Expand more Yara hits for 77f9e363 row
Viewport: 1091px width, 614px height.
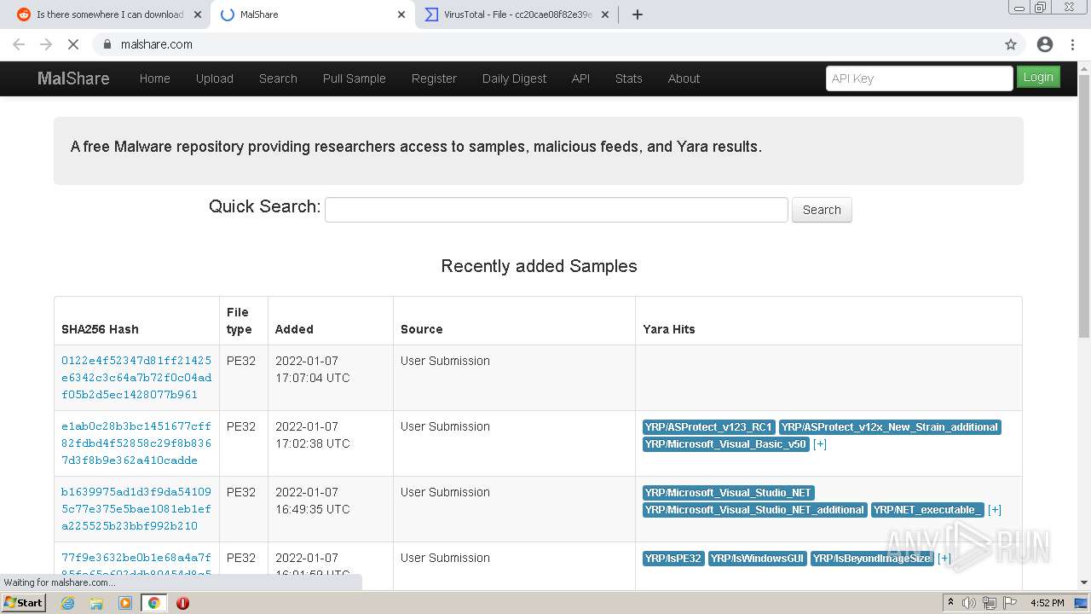(944, 559)
